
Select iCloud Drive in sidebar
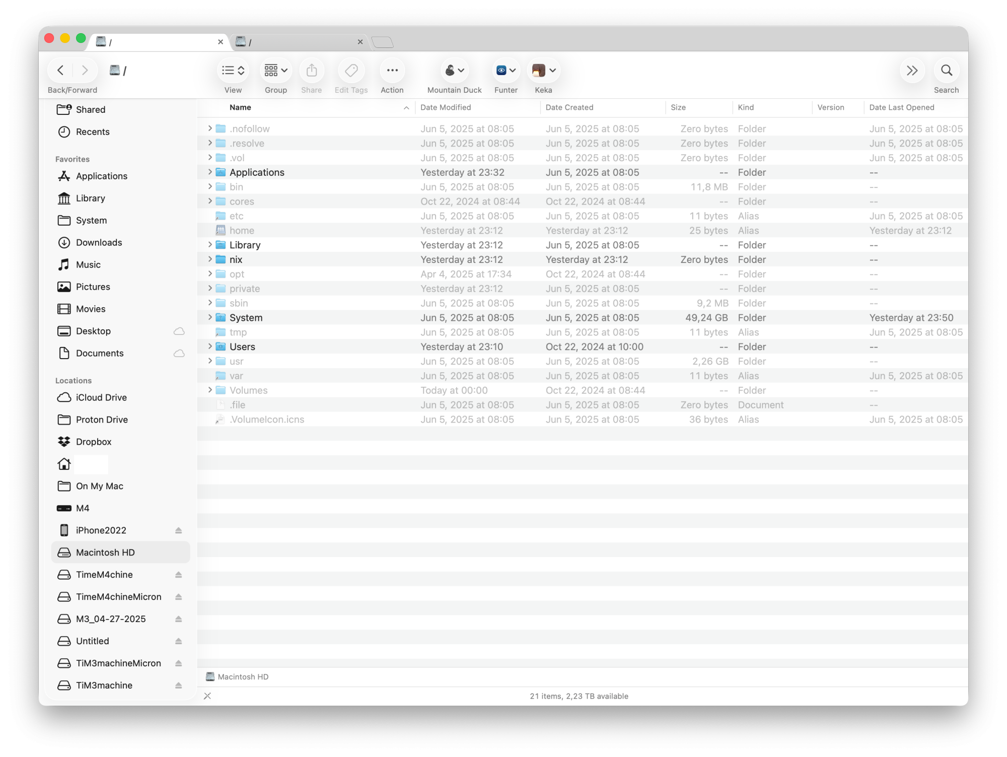101,397
